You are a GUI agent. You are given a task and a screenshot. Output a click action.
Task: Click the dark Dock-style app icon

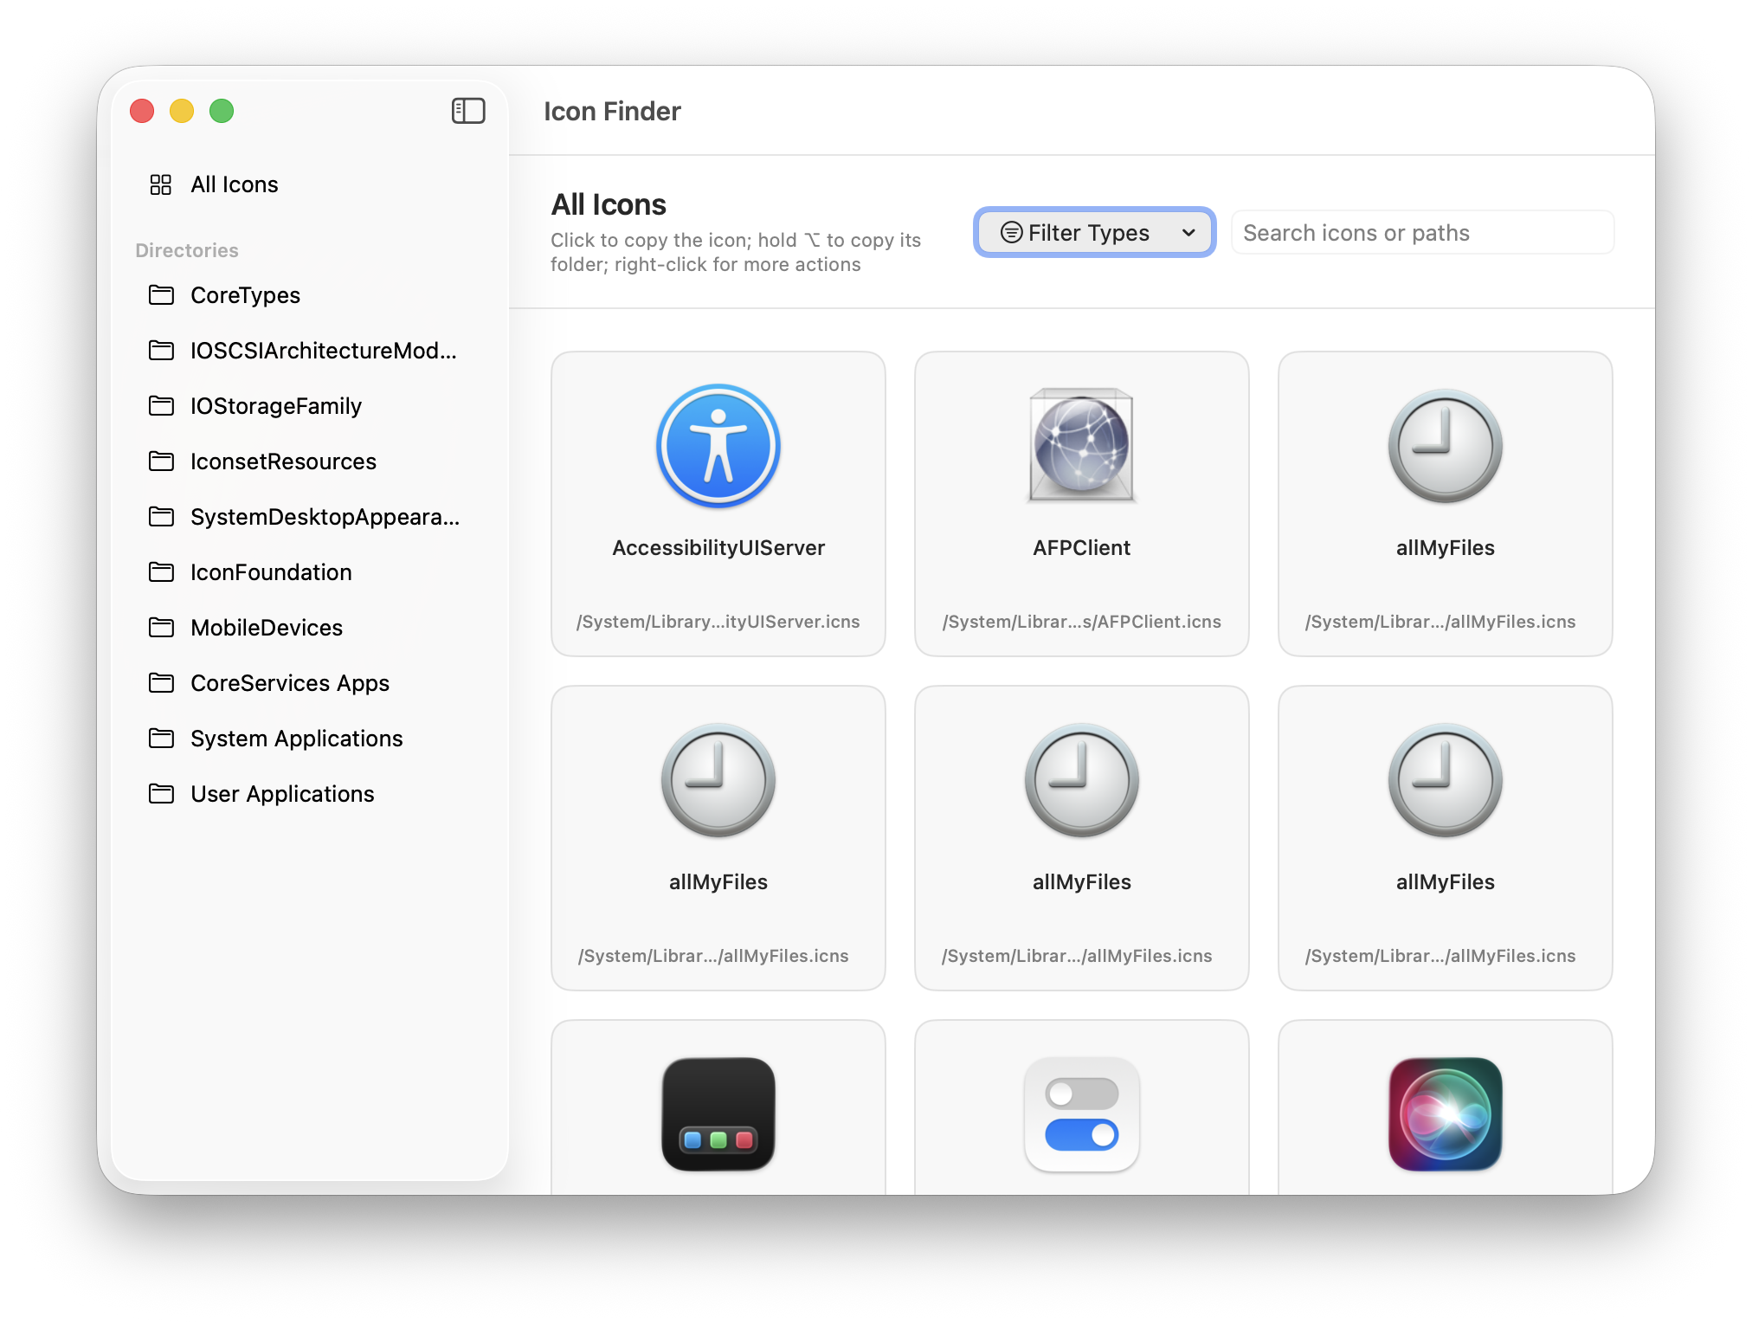pos(718,1114)
